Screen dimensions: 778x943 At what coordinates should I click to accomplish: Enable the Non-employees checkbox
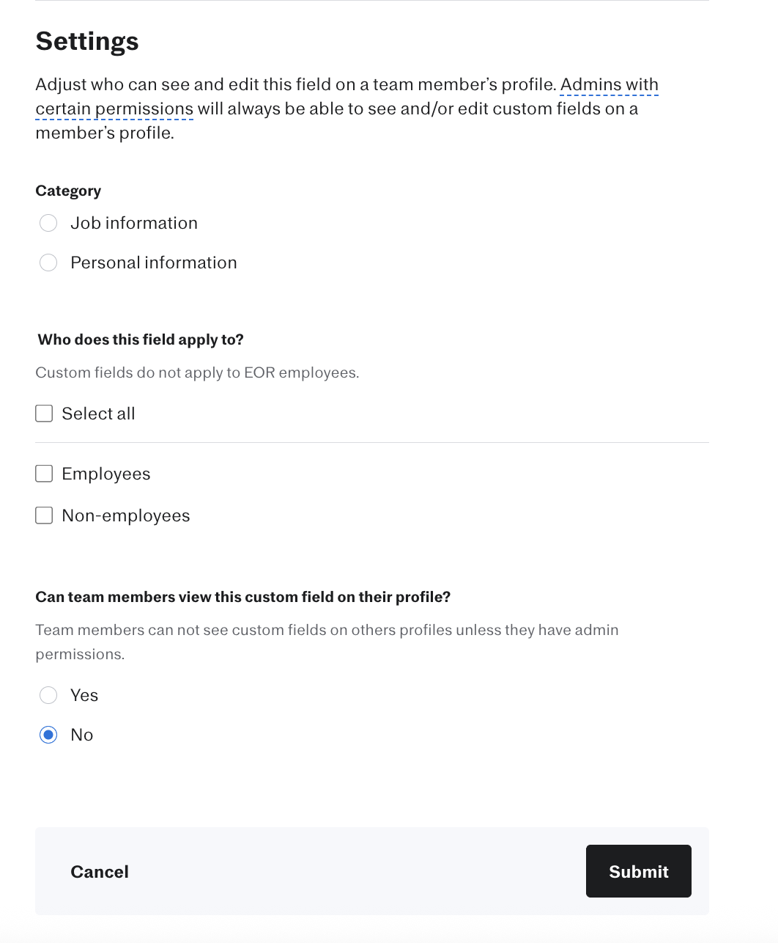(x=45, y=515)
